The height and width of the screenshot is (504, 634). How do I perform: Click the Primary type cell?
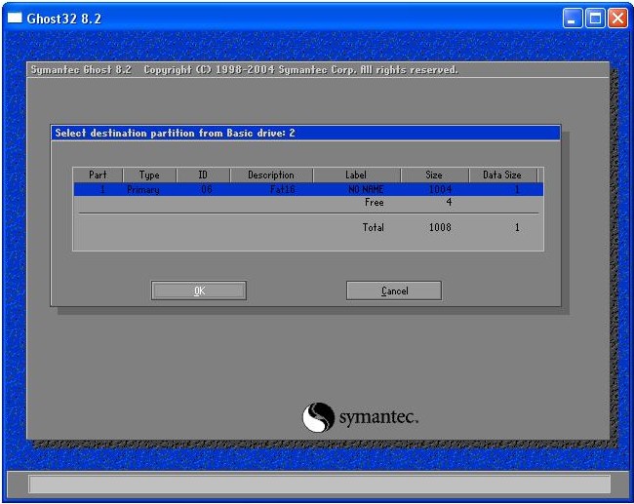143,189
